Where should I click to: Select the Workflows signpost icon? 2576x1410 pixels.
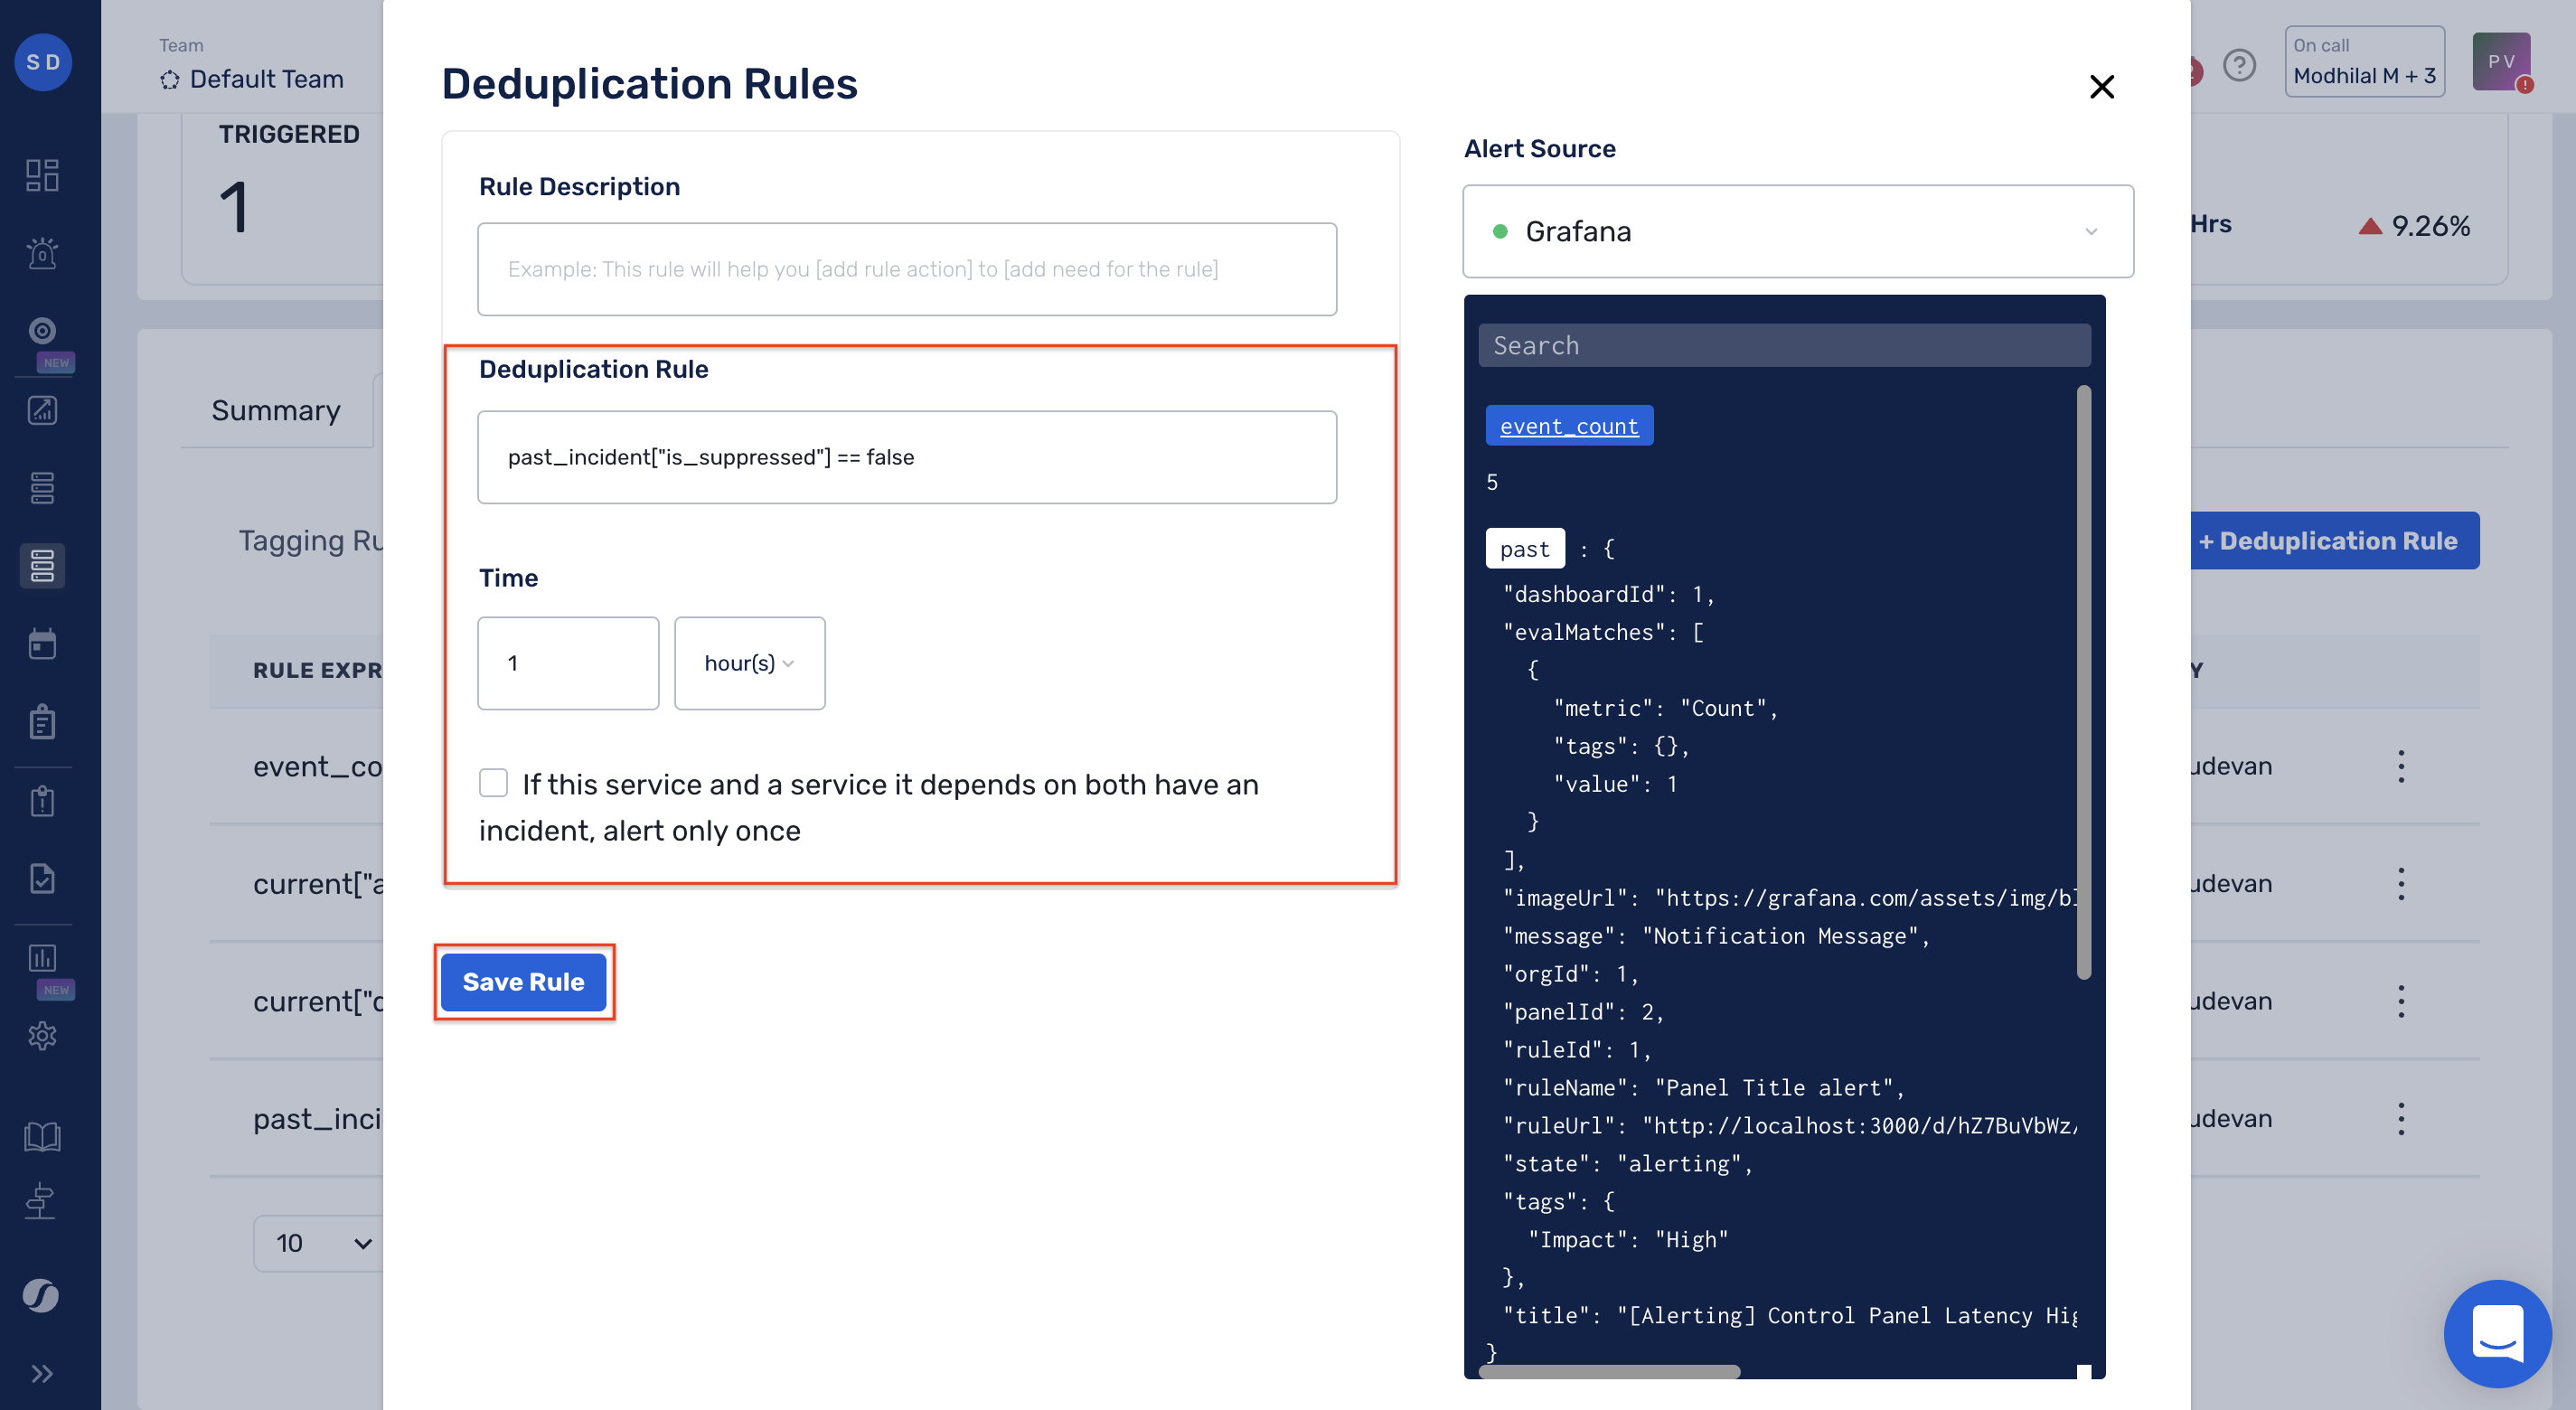(42, 1200)
